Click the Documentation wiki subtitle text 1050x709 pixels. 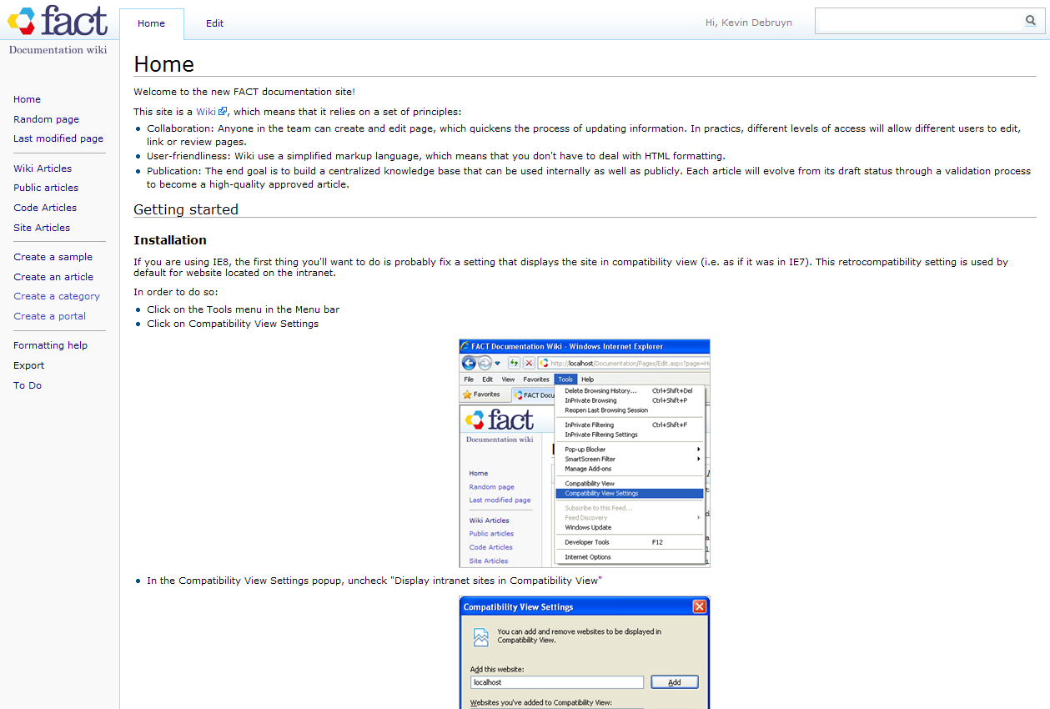pos(58,49)
